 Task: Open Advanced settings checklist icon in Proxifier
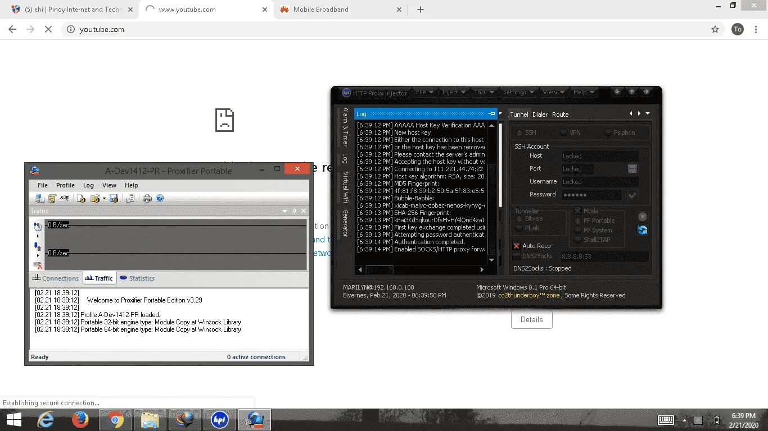(130, 198)
